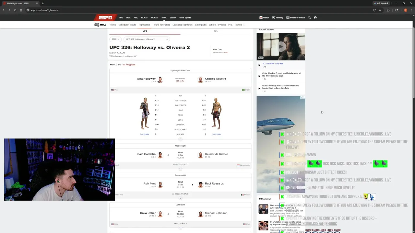The width and height of the screenshot is (415, 233).
Task: Open the NFL menu item
Action: (121, 17)
